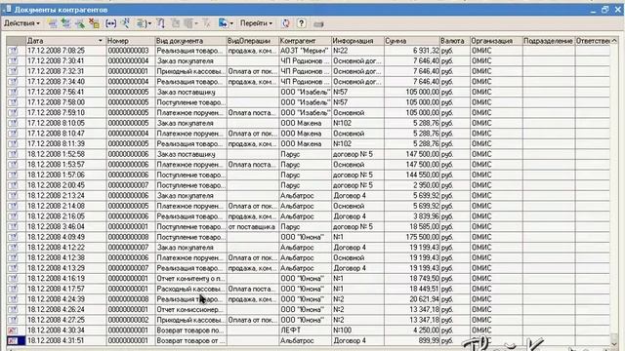The height and width of the screenshot is (351, 625).
Task: Click the Подразделение column header
Action: 549,41
